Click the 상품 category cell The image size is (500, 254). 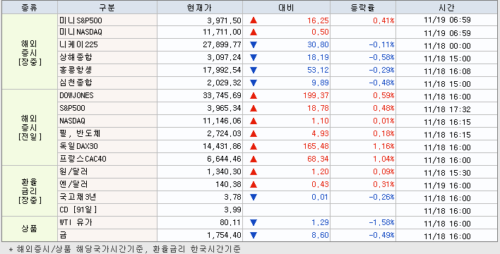point(30,229)
